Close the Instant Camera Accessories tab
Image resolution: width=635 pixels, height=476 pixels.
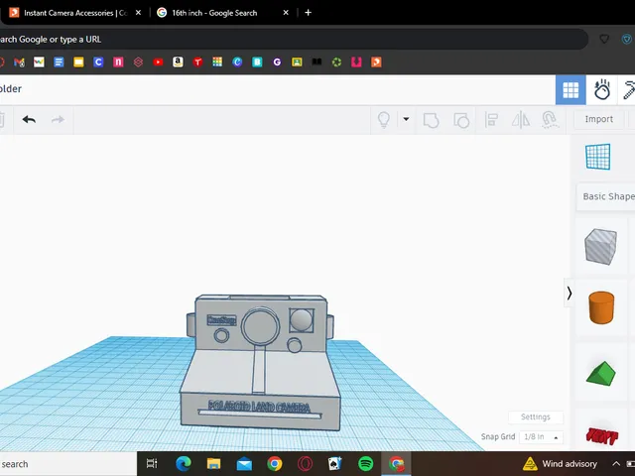(138, 13)
